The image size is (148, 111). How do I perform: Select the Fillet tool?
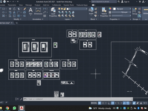point(18,12)
